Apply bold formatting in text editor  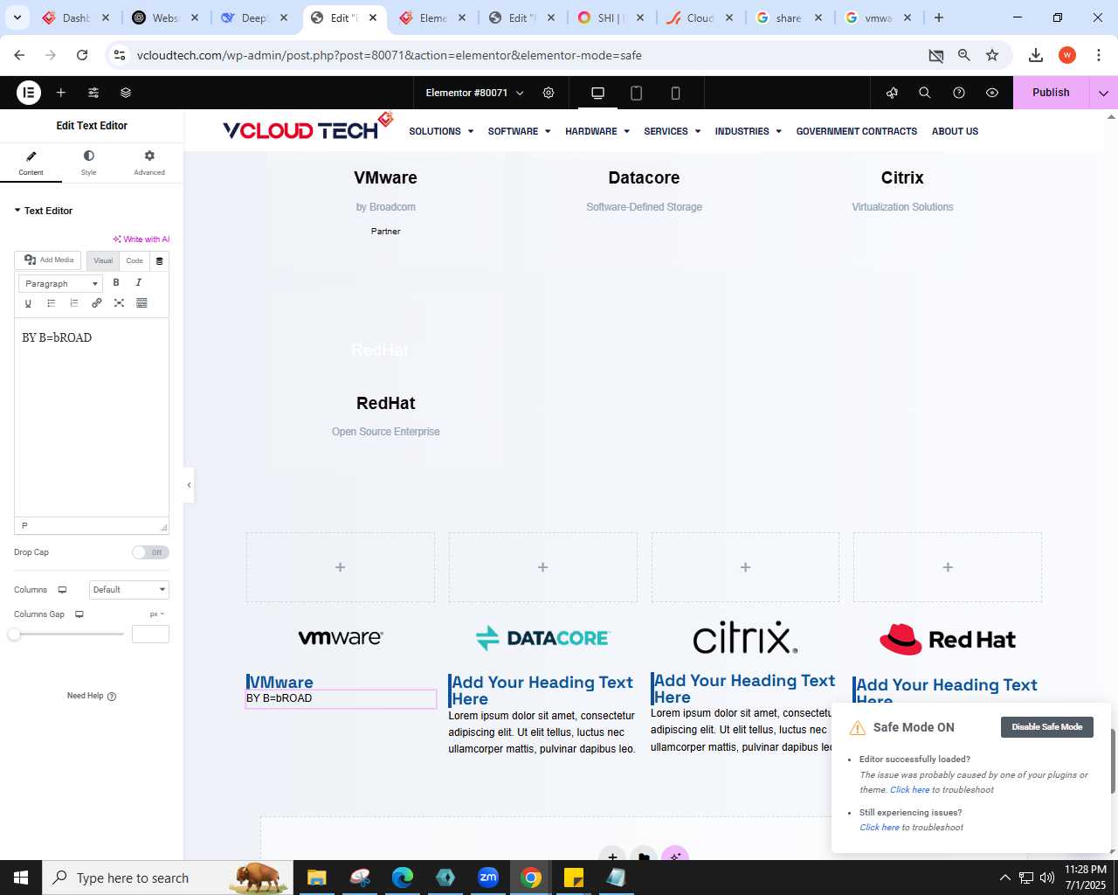[x=116, y=282]
